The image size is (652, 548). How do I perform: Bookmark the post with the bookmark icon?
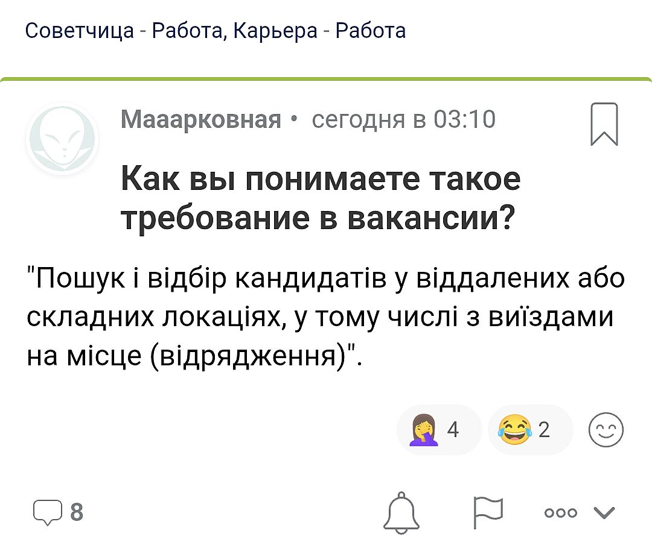pyautogui.click(x=604, y=124)
